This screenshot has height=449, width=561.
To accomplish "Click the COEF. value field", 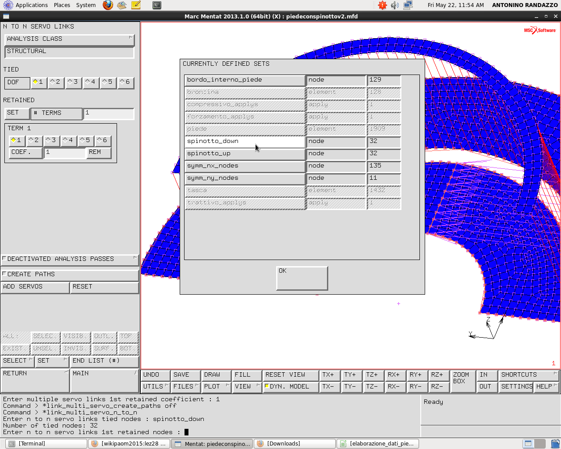I will coord(64,153).
